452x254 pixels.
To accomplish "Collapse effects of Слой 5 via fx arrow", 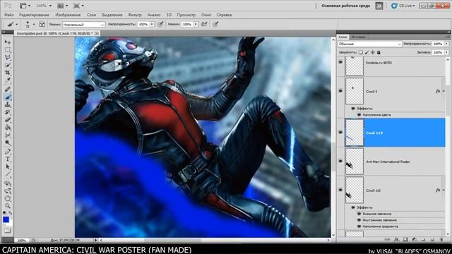I will pos(444,91).
